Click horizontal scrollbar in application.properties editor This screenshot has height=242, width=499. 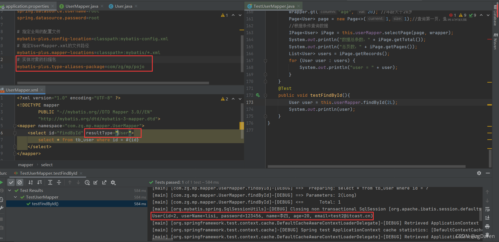[x=113, y=83]
